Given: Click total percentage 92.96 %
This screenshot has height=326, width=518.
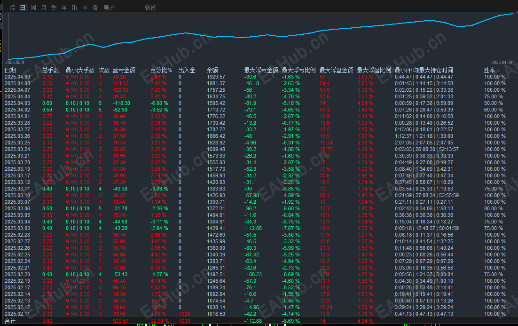Looking at the screenshot, I should point(160,321).
